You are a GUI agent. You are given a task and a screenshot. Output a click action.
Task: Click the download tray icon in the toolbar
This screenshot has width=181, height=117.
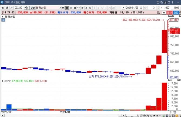[7, 8]
